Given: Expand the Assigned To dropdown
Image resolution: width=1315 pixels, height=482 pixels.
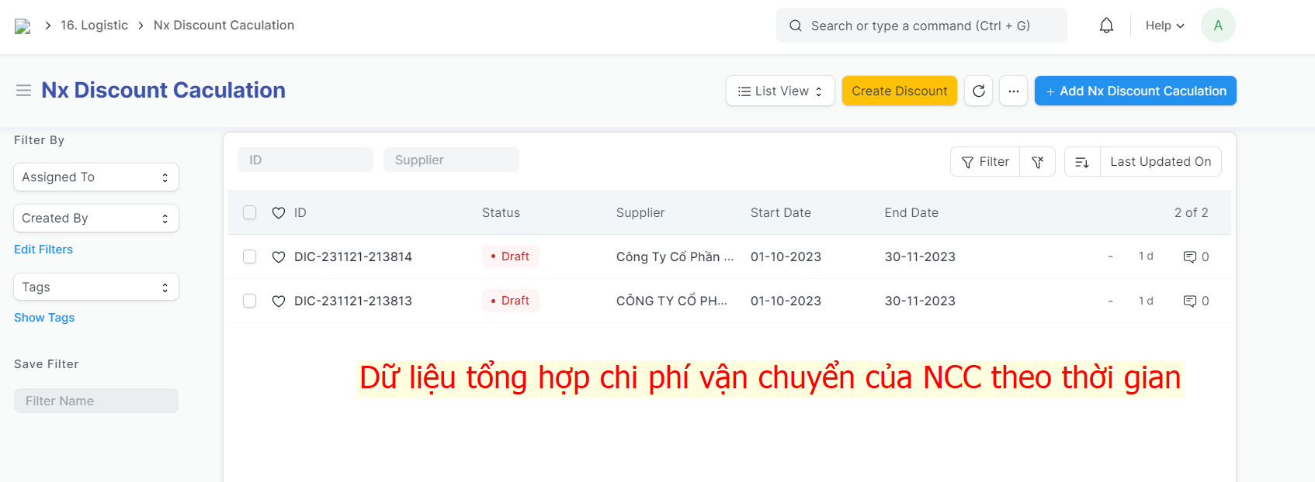Looking at the screenshot, I should point(96,177).
